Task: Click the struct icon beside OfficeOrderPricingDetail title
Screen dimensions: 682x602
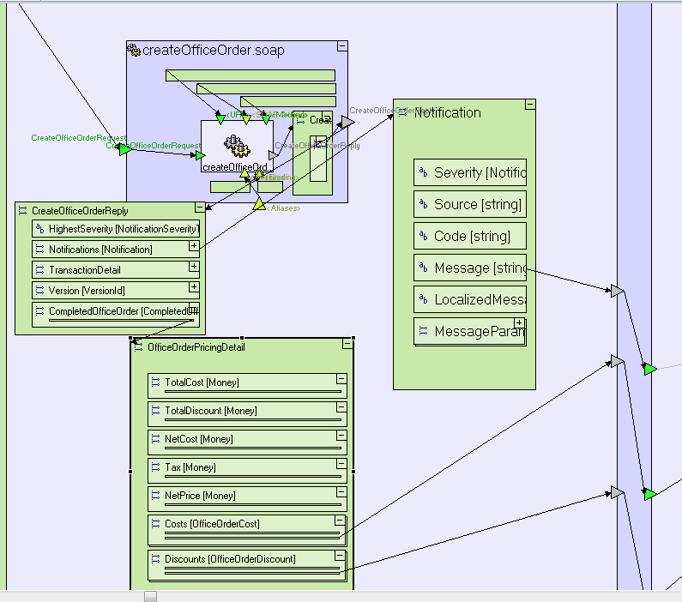Action: pyautogui.click(x=138, y=347)
